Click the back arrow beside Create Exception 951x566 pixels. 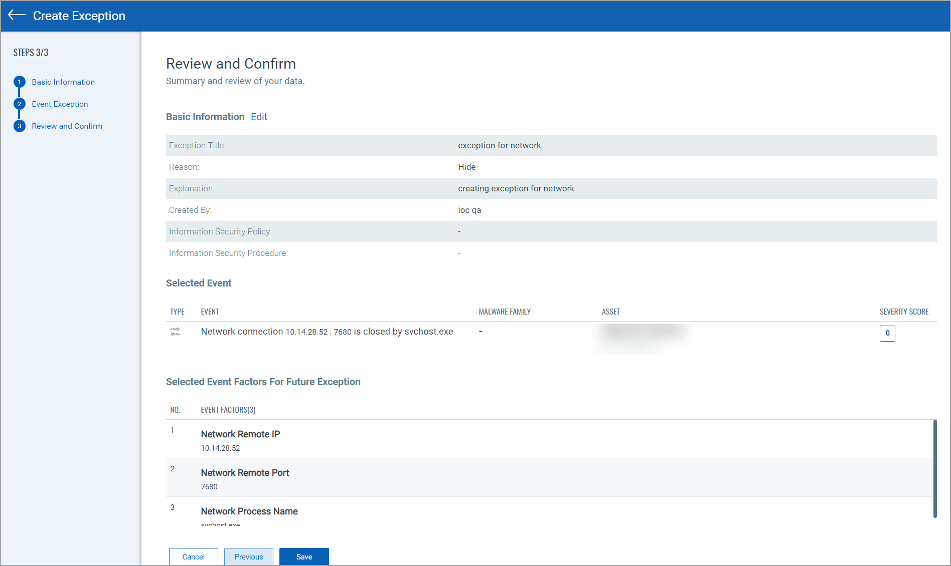click(x=17, y=15)
